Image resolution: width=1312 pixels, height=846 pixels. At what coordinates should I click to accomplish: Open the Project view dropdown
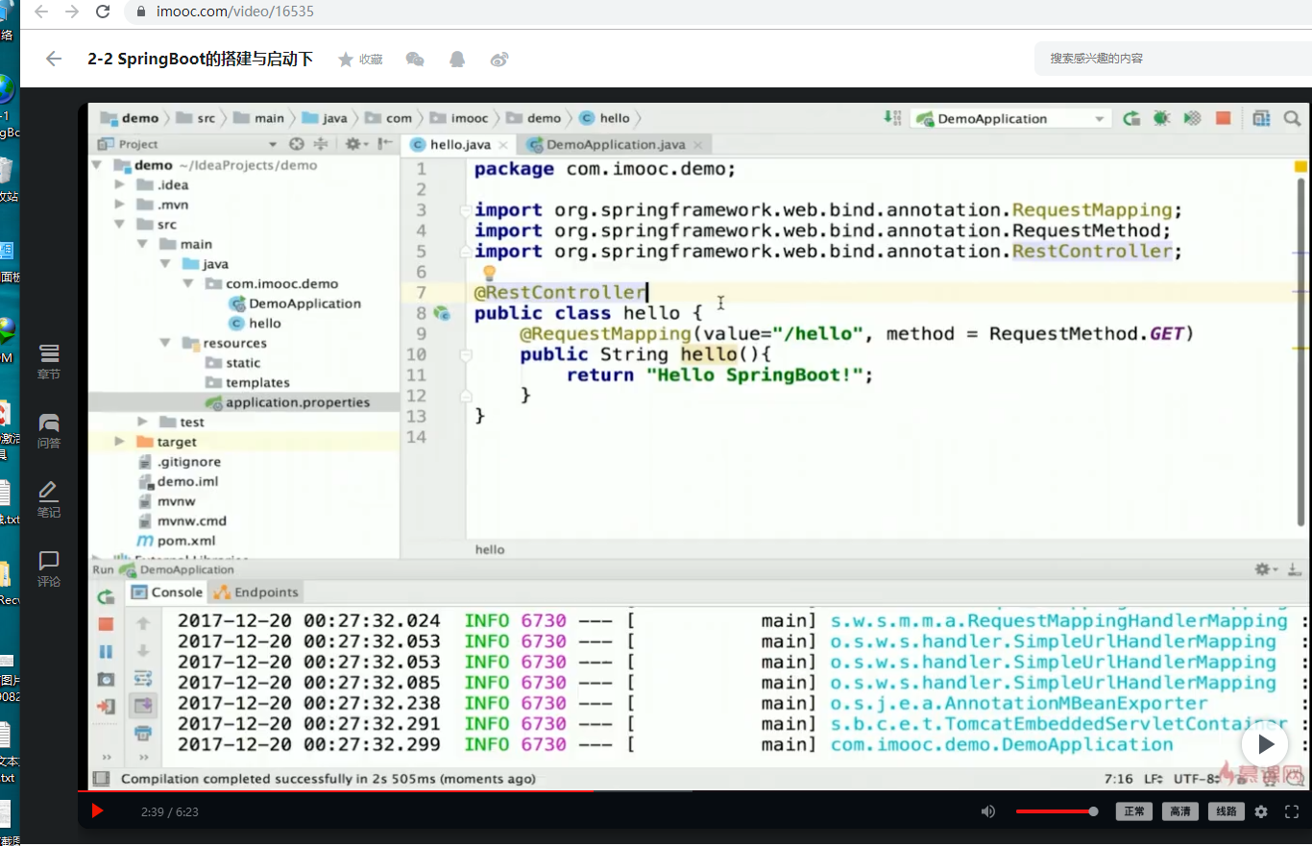click(x=273, y=144)
